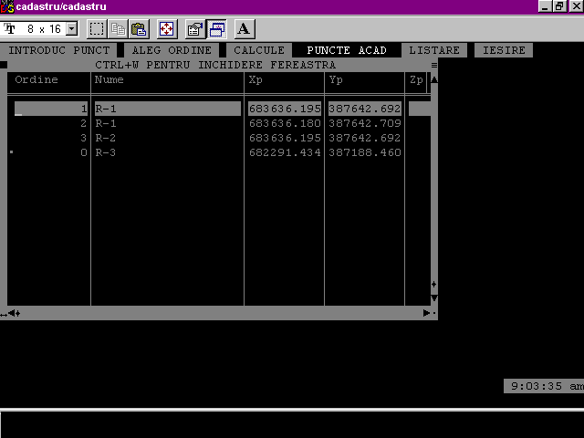Click the horizontal scrollbar right arrow
Screen dimensions: 584x438
[x=426, y=313]
